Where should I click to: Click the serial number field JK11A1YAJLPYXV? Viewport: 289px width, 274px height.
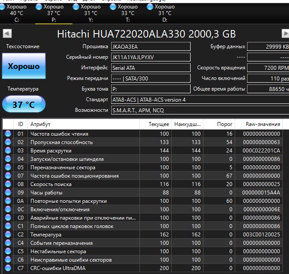[x=151, y=57]
